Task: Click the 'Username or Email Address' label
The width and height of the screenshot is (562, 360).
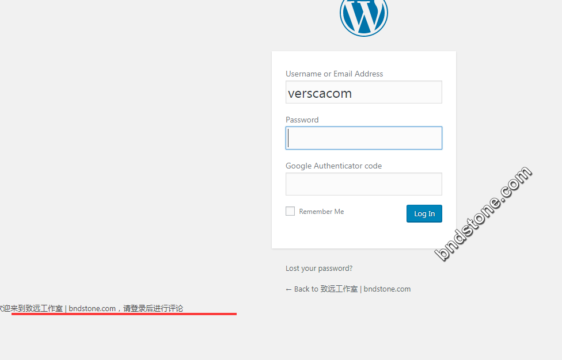Action: (335, 74)
